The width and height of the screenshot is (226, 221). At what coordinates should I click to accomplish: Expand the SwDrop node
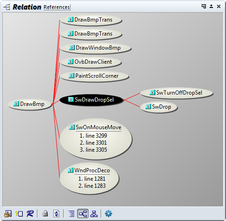(159, 107)
